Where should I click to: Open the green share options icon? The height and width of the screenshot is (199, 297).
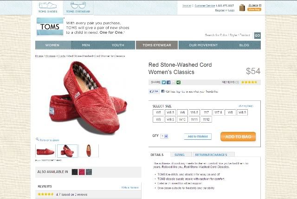(178, 82)
